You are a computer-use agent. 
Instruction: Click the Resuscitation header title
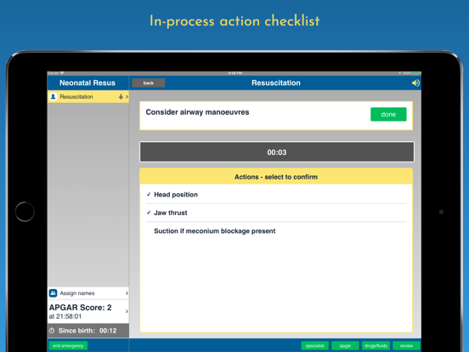[x=276, y=83]
